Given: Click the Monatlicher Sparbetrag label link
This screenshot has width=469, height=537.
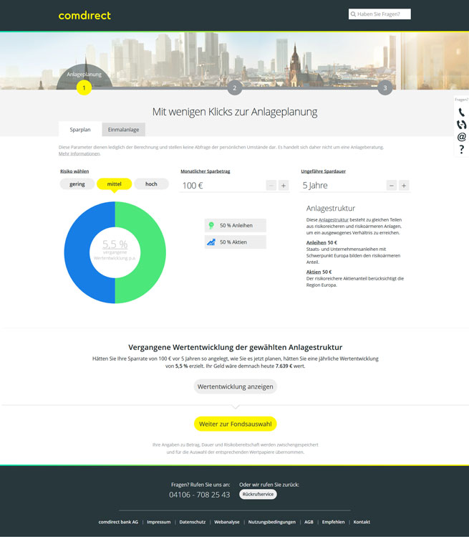Looking at the screenshot, I should click(x=206, y=171).
